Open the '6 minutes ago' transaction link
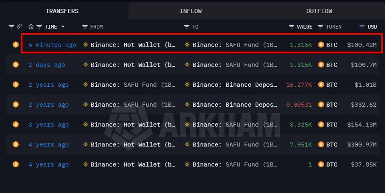The height and width of the screenshot is (193, 385). point(52,45)
